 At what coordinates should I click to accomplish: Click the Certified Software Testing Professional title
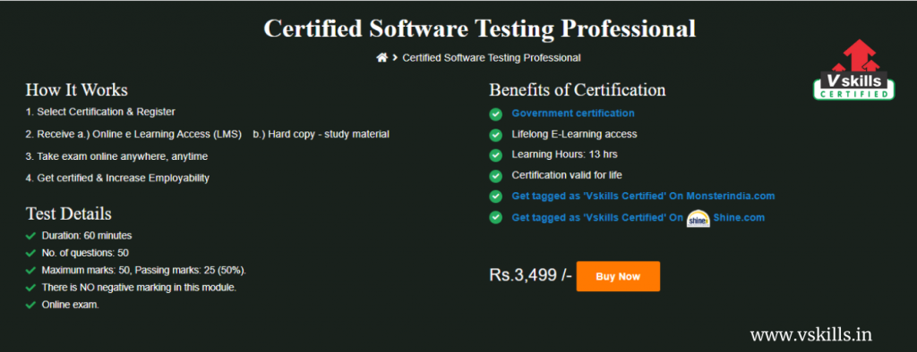click(480, 29)
